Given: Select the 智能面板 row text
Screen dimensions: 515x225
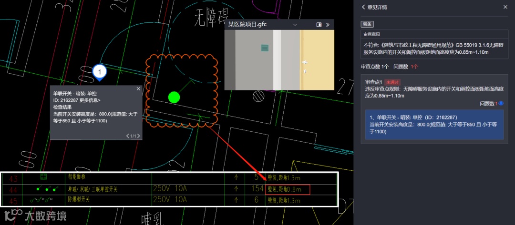Looking at the screenshot, I should click(x=77, y=177).
